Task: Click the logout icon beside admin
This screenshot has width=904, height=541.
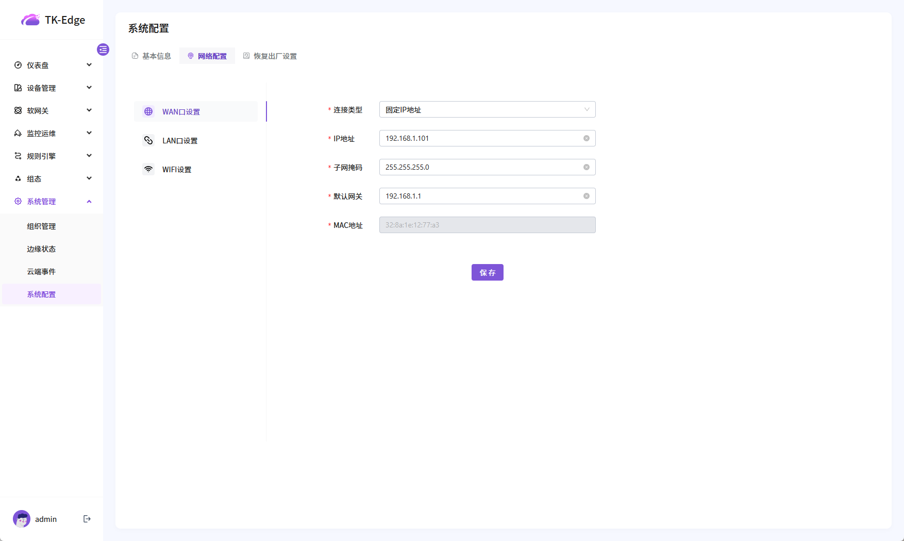Action: [87, 519]
